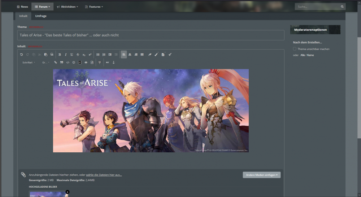Remove the uploaded image thumbnail
361x197 pixels.
point(68,192)
